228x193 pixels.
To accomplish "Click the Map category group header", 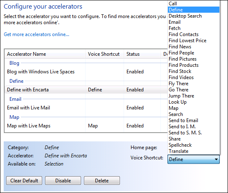I will coord(14,117).
